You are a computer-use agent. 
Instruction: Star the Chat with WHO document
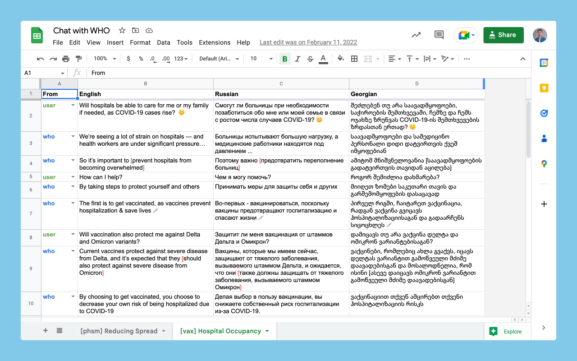pyautogui.click(x=122, y=30)
